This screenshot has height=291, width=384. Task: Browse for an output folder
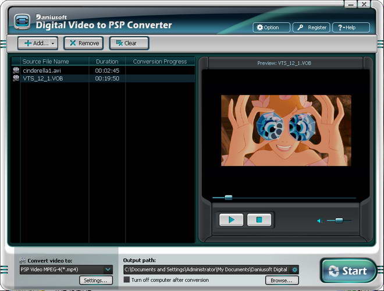pyautogui.click(x=282, y=280)
